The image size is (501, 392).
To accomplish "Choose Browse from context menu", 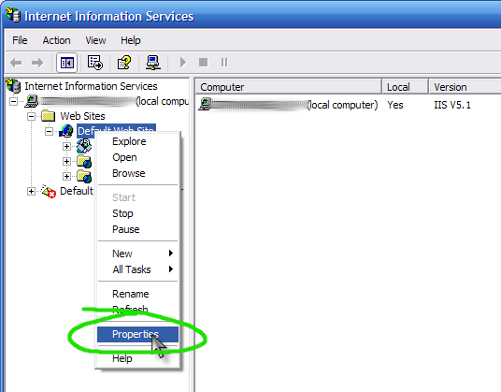I will tap(137, 173).
